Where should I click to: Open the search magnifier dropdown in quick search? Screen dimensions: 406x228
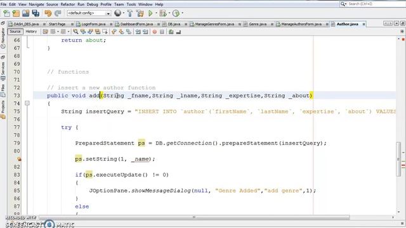click(x=343, y=4)
